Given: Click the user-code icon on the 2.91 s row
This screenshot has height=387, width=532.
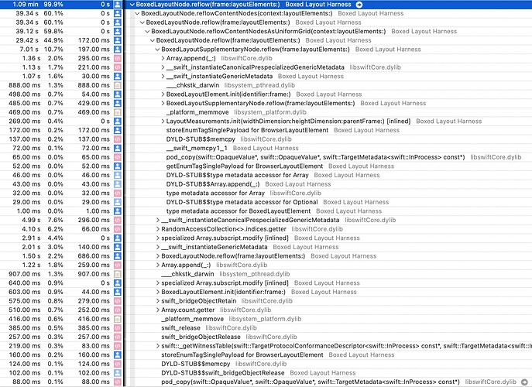Looking at the screenshot, I should pos(118,238).
